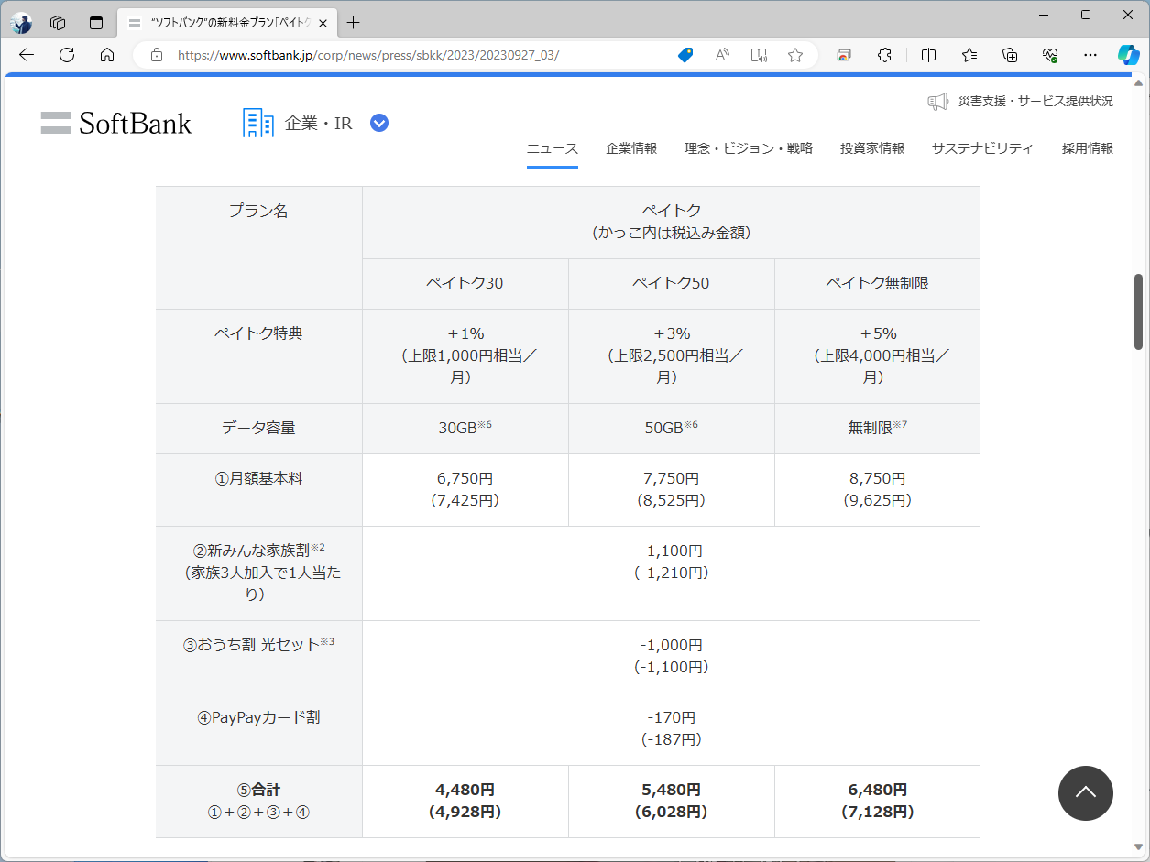The height and width of the screenshot is (862, 1150).
Task: Toggle Split screen view
Action: pos(927,55)
